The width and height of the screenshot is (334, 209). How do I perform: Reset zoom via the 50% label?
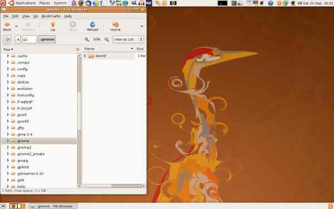click(97, 39)
